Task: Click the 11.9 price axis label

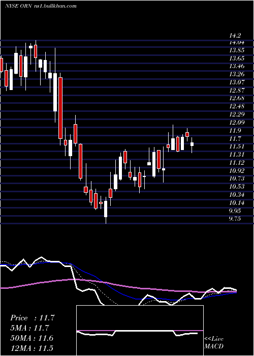Action: [235, 131]
